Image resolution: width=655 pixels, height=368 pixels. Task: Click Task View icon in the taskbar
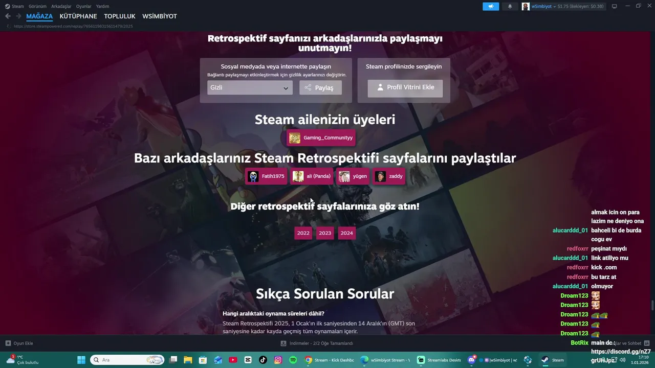pyautogui.click(x=173, y=360)
